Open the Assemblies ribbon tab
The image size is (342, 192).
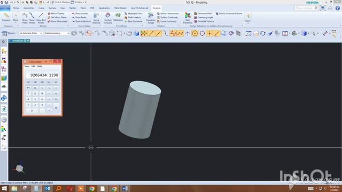(x=29, y=8)
